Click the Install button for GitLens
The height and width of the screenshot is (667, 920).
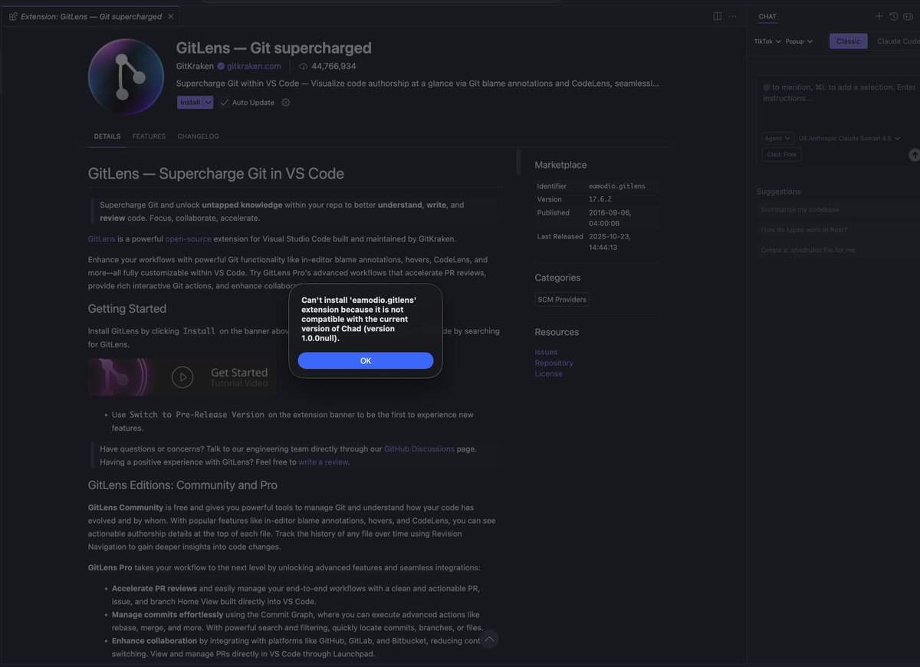point(189,102)
